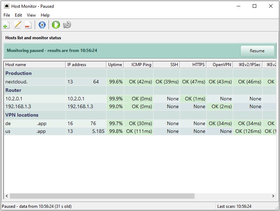Click the IKEv2/IPSec column header
The height and width of the screenshot is (211, 280).
pos(248,65)
